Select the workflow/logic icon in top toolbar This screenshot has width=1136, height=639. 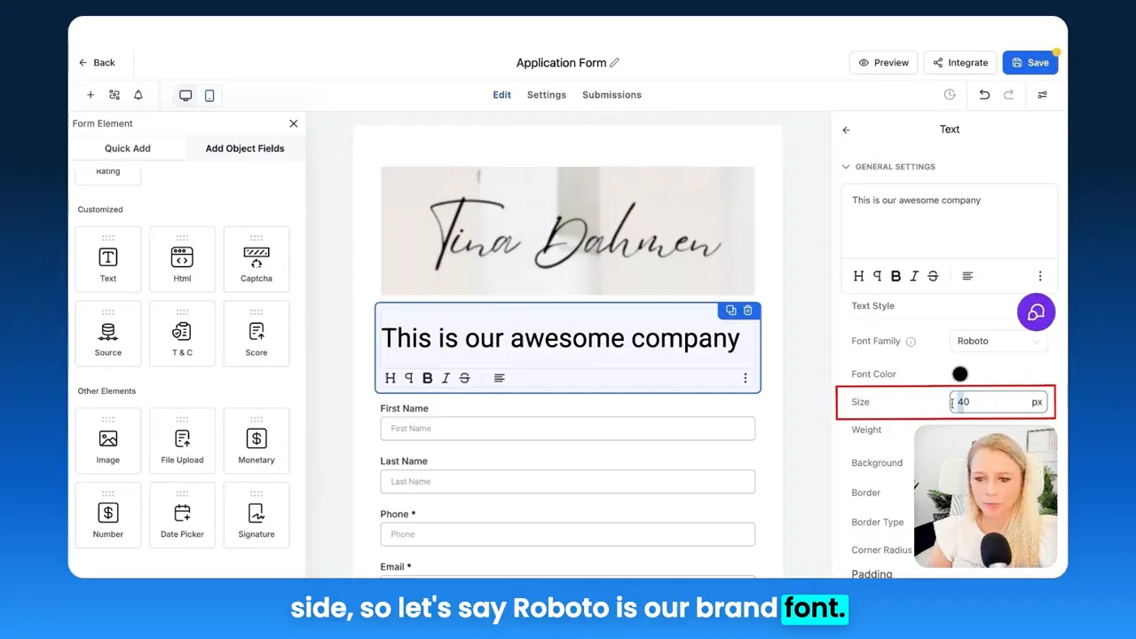pos(114,95)
